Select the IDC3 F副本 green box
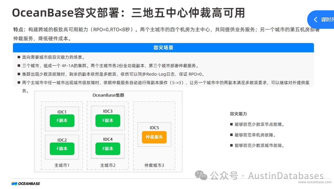The image size is (334, 189). 108,121
